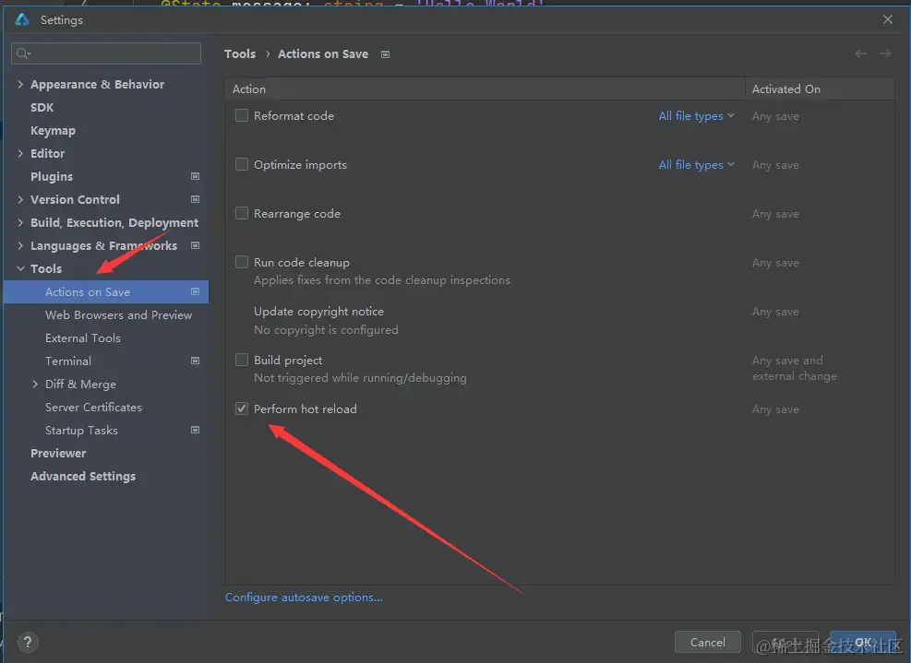Open the SDK settings page
This screenshot has height=663, width=911.
[42, 107]
